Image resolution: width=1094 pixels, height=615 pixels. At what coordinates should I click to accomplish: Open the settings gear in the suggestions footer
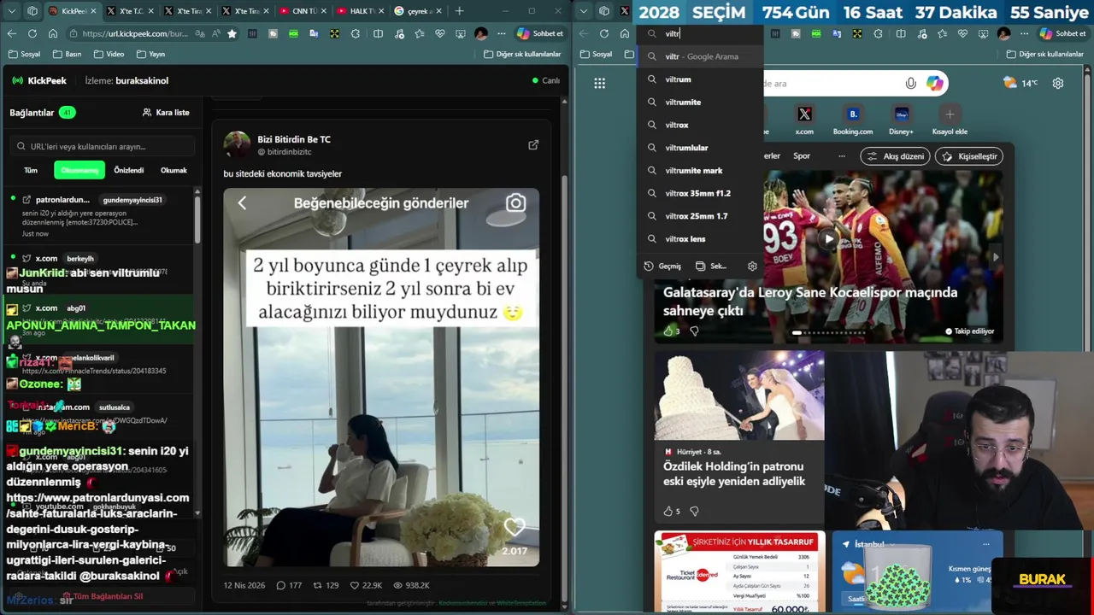pos(752,266)
